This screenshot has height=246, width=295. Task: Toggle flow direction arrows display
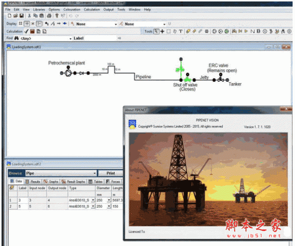point(59,24)
